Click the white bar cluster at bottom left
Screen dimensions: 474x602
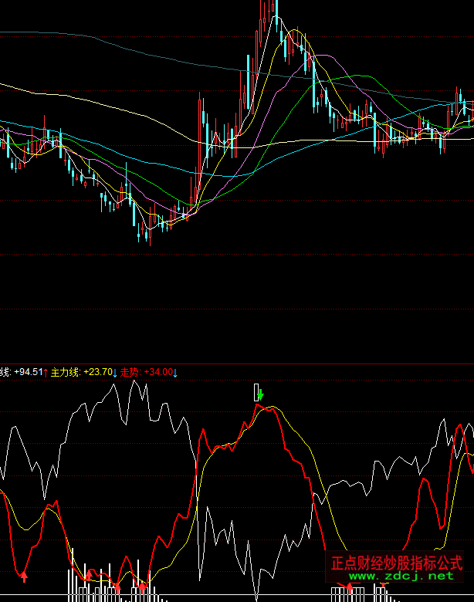point(77,588)
